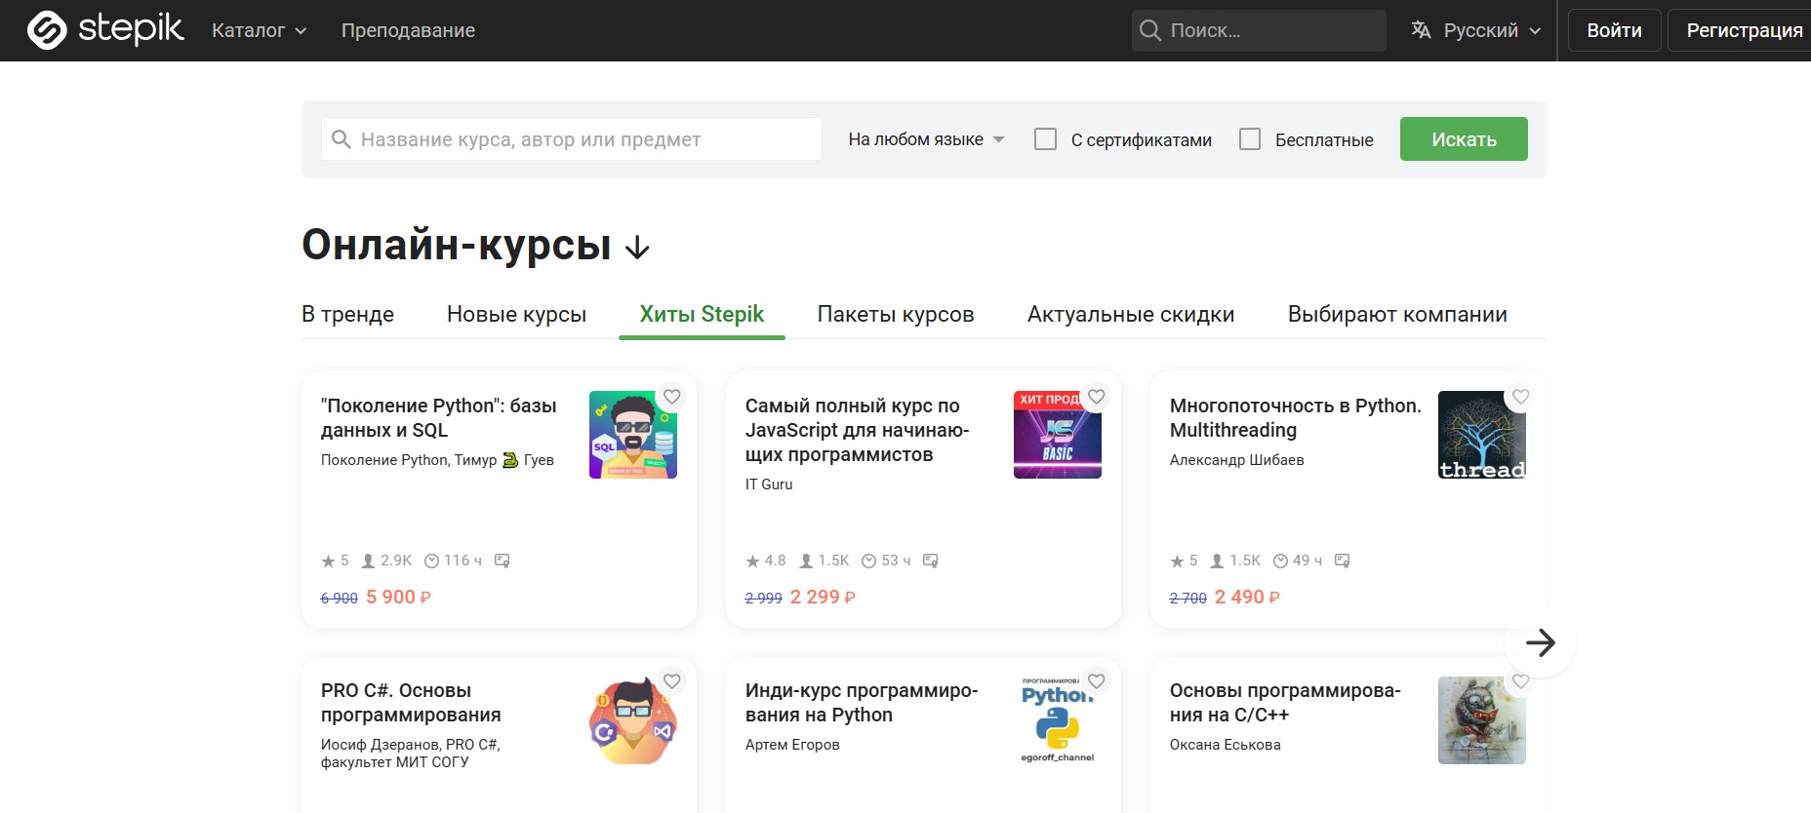The image size is (1811, 813).
Task: Check the "Бесплатные" filter checkbox
Action: coord(1249,139)
